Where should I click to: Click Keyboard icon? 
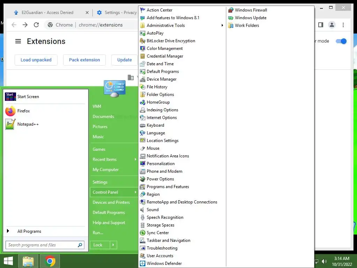tap(143, 125)
